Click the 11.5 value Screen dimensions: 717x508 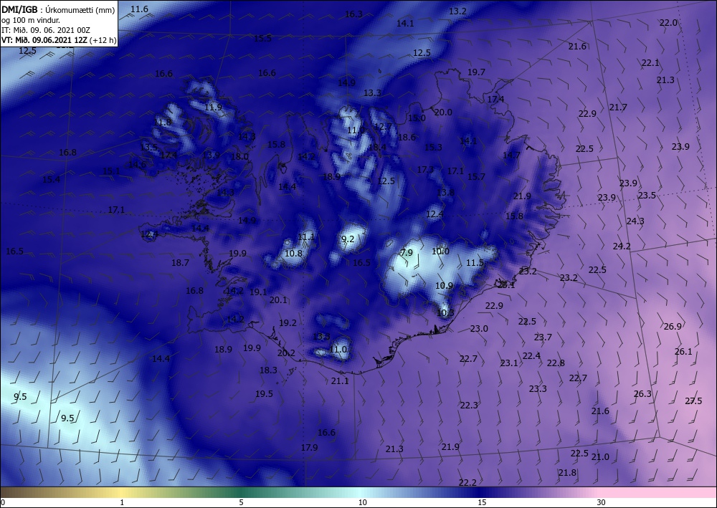475,263
